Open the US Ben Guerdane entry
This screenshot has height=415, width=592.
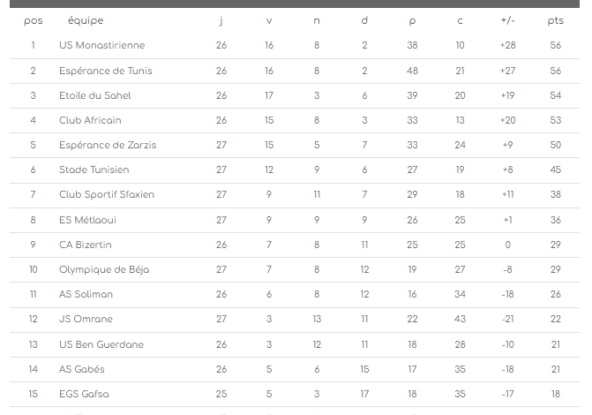101,344
